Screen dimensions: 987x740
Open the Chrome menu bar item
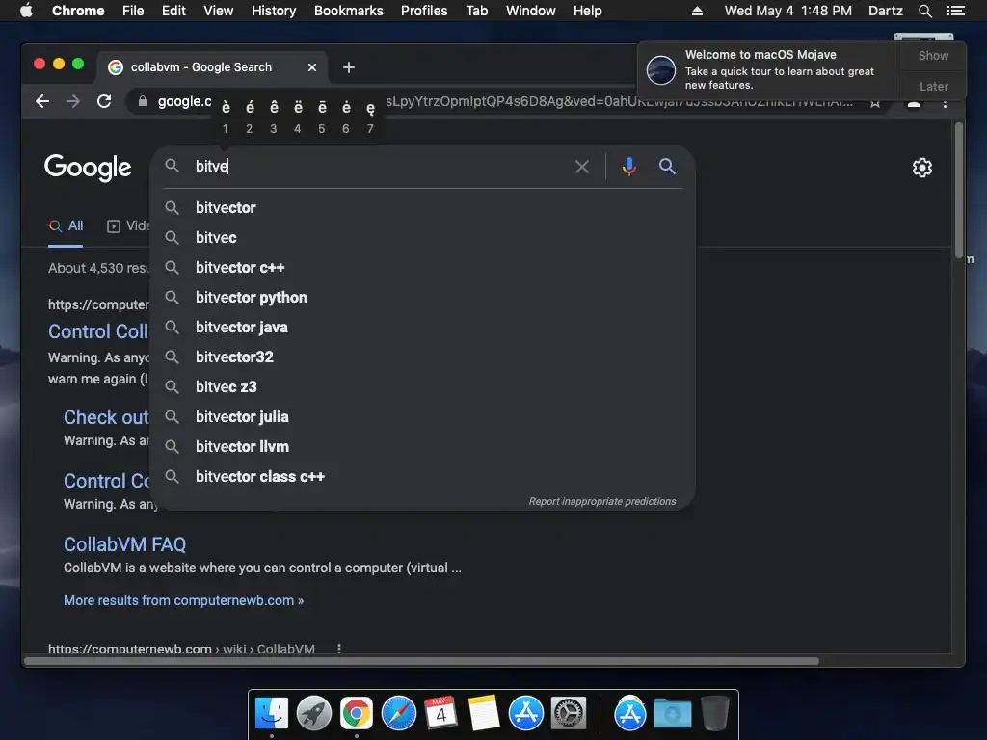[x=78, y=11]
